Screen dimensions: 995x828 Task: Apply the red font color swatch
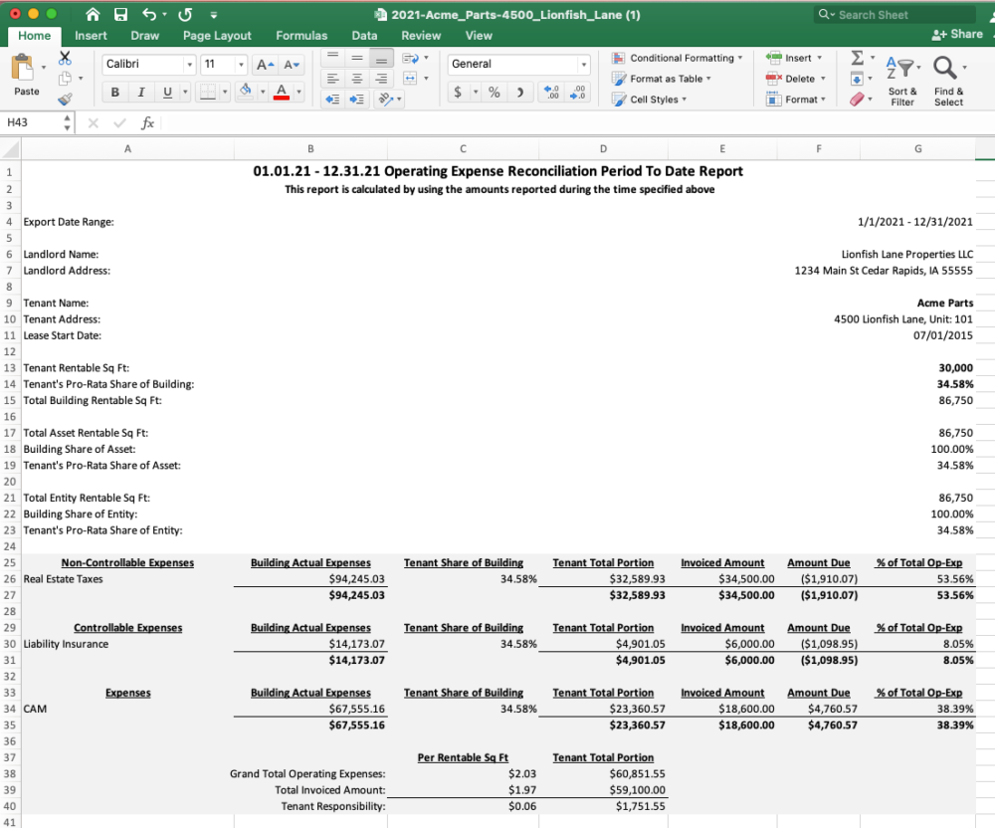tap(282, 92)
